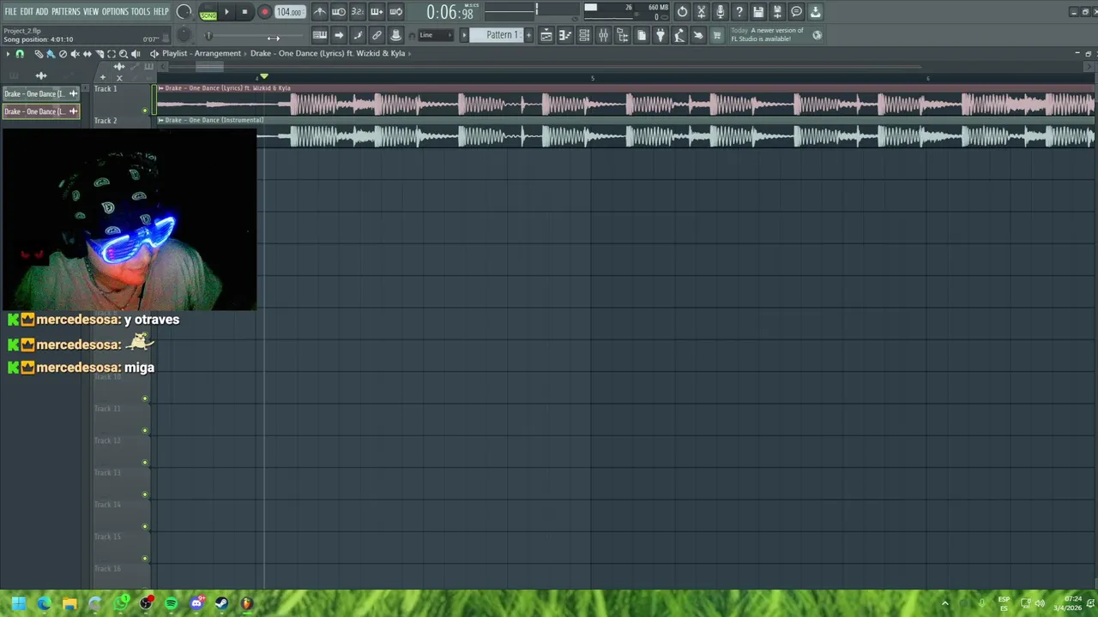Add new pattern with plus button

[x=528, y=35]
